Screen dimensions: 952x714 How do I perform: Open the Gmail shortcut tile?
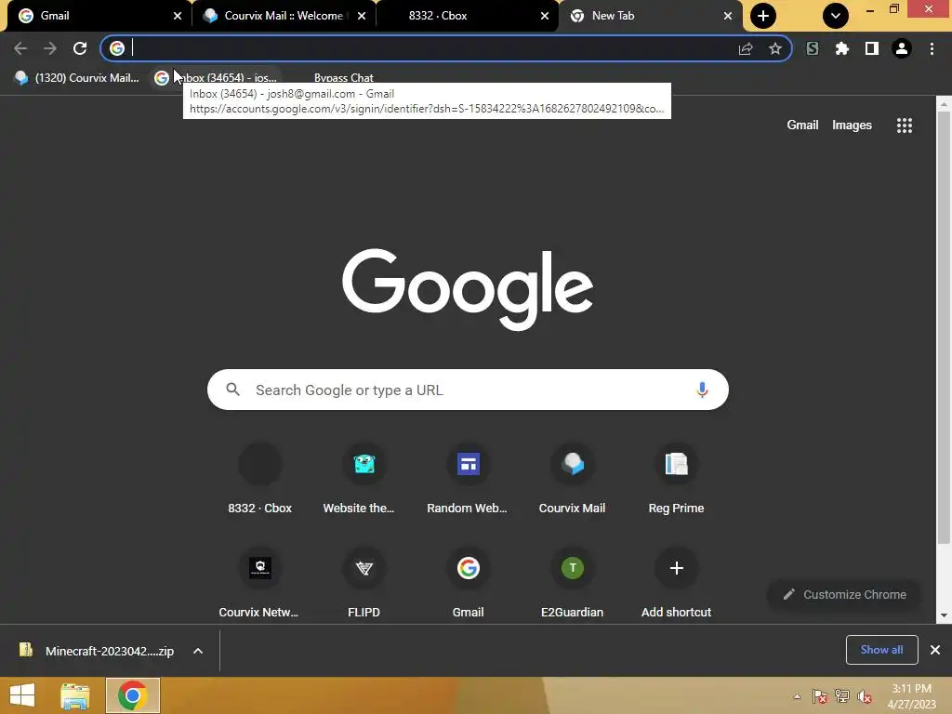pyautogui.click(x=469, y=583)
